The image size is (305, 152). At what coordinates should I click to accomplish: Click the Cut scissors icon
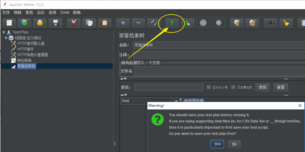(x=74, y=23)
